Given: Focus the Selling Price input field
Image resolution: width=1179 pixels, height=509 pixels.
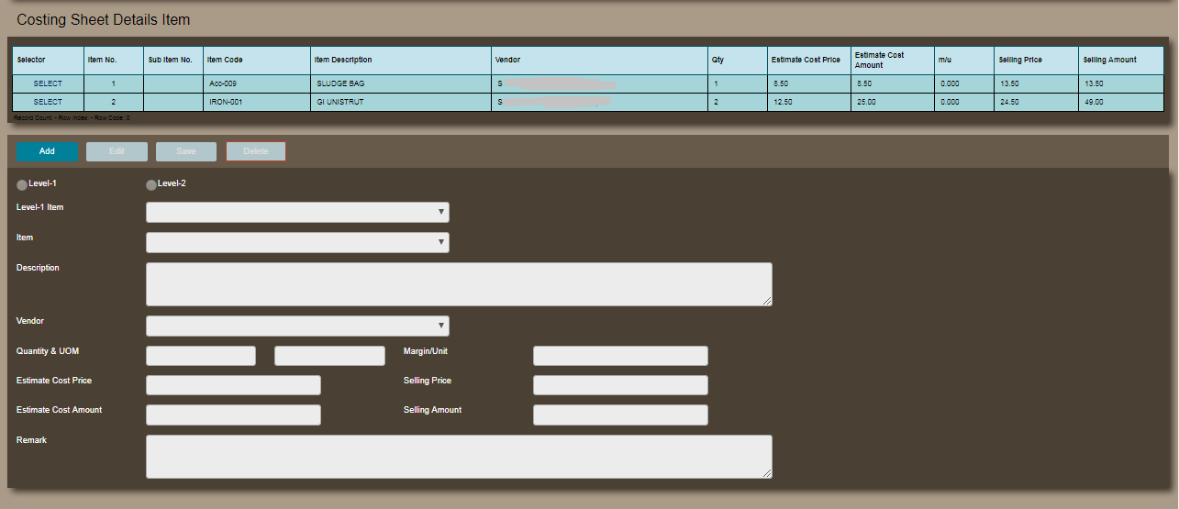Looking at the screenshot, I should click(620, 385).
